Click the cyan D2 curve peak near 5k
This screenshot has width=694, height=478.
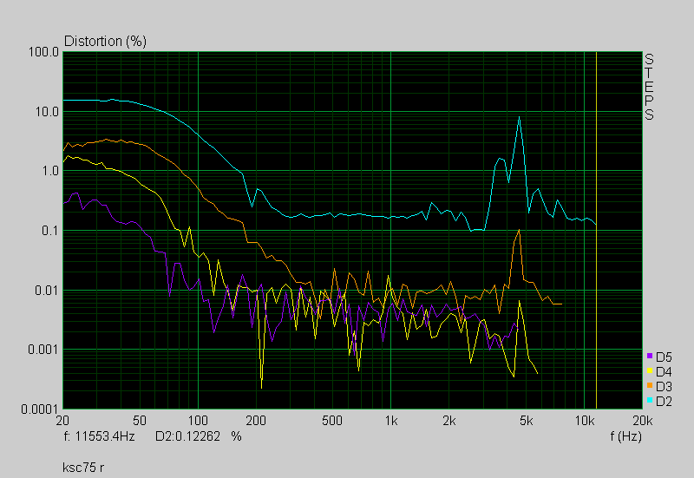[519, 118]
